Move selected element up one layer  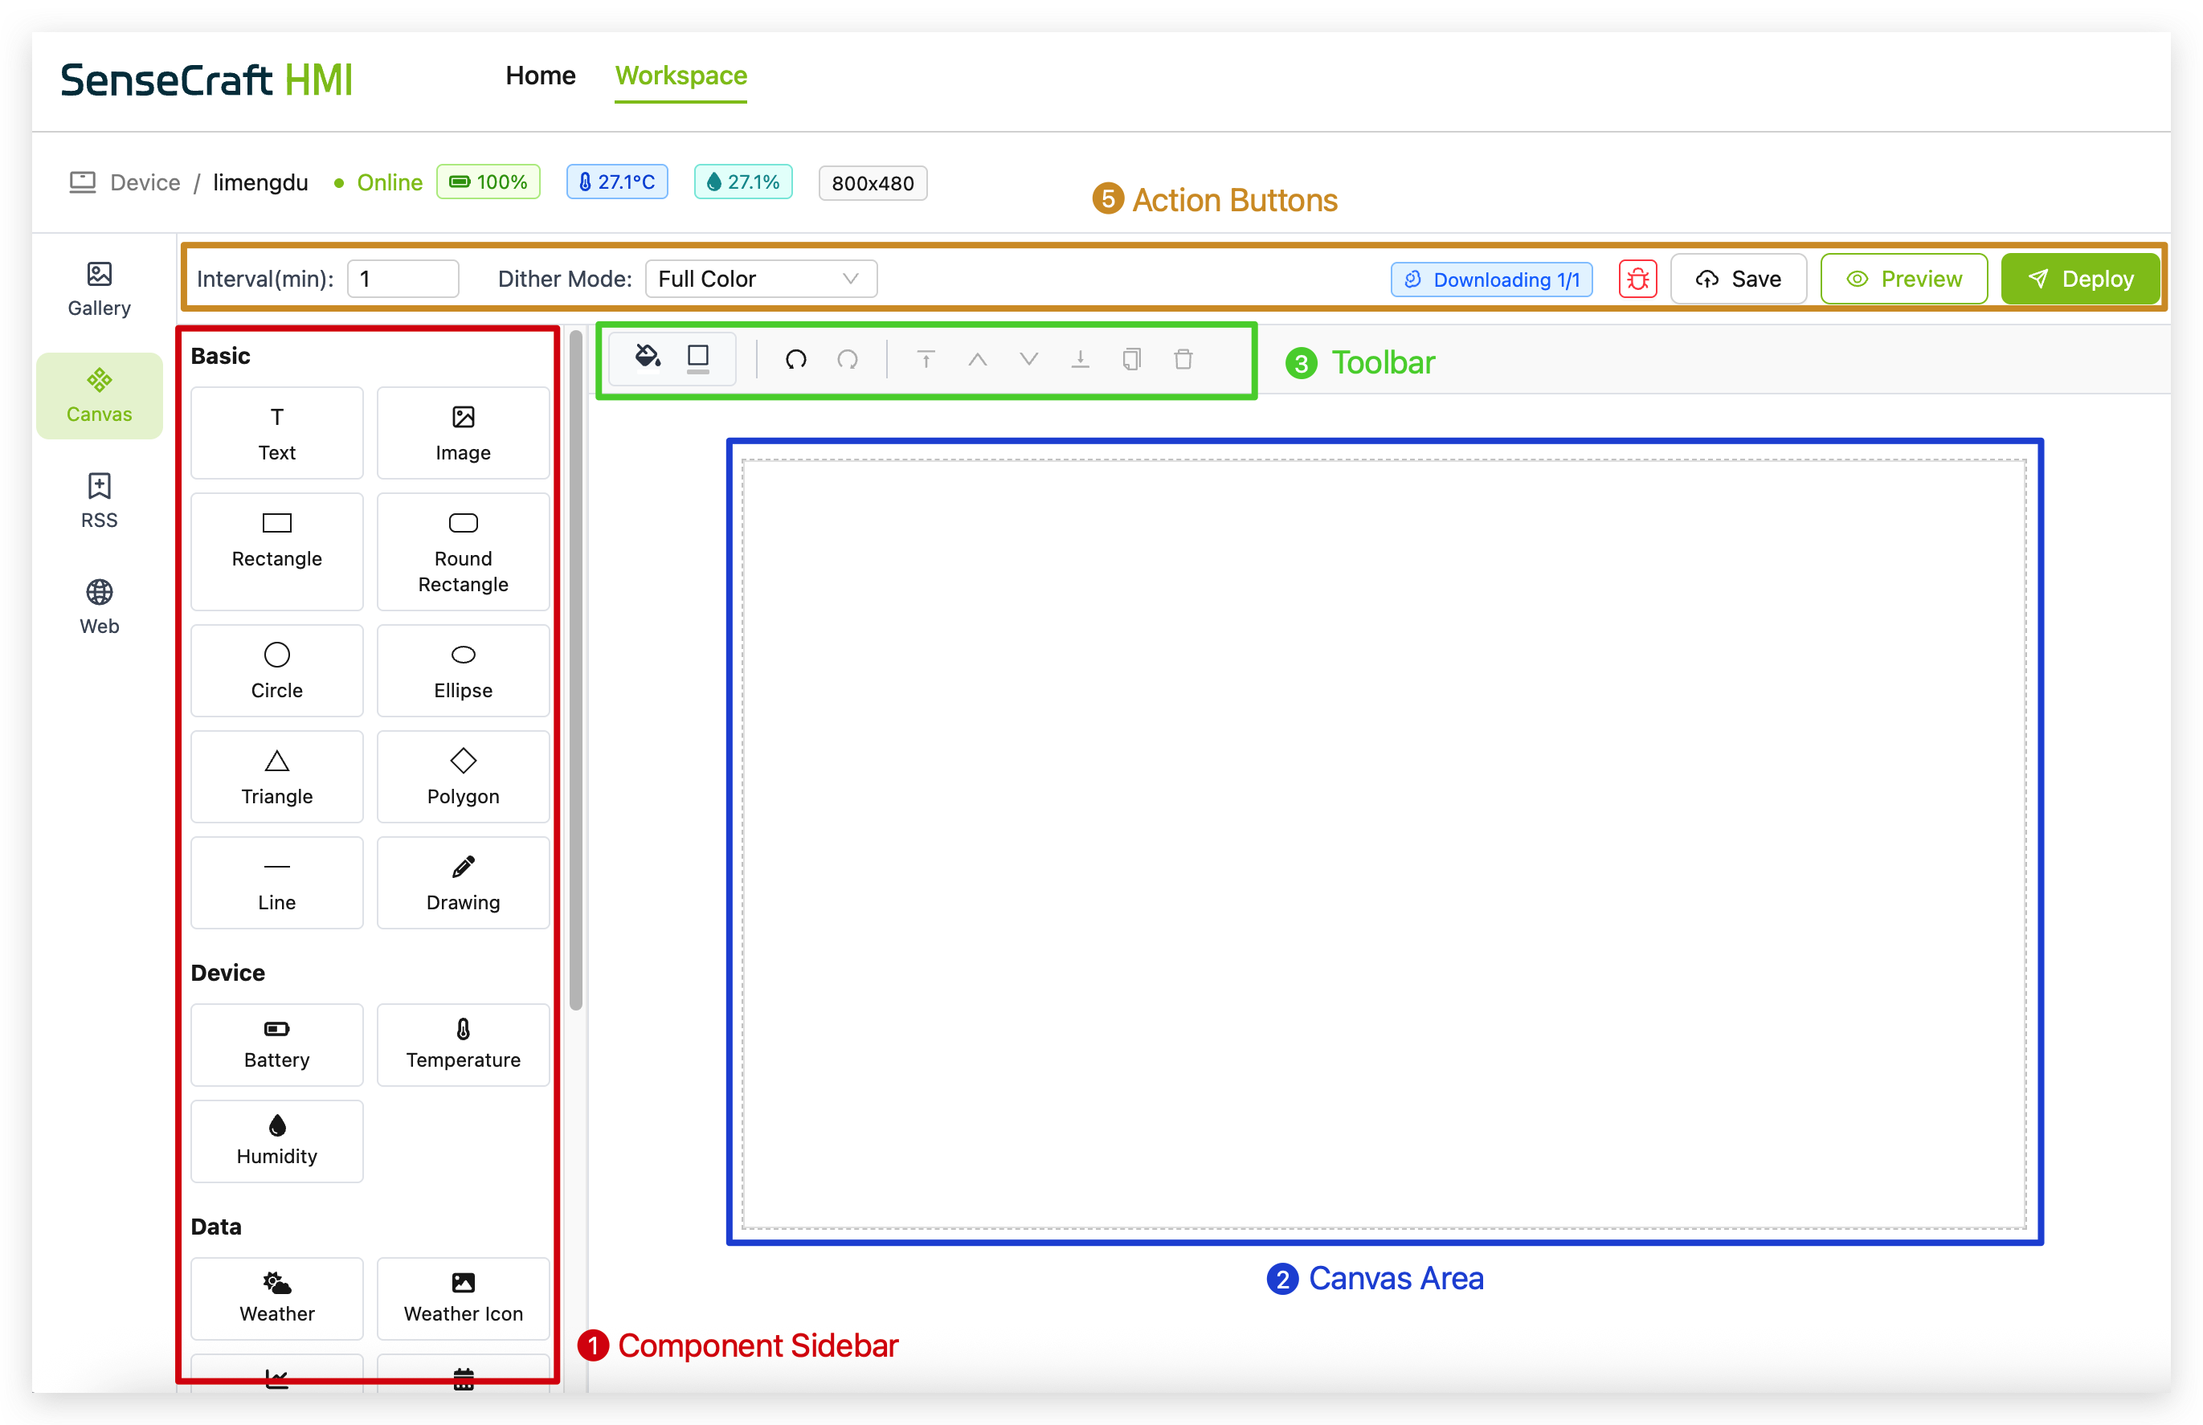977,359
